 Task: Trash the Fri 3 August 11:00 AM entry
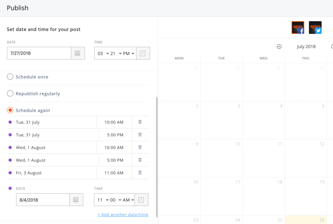(140, 173)
